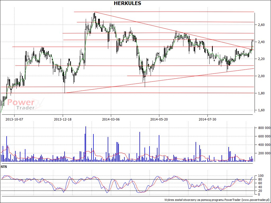Select the 2014-07-30 date label
271x203 pixels.
pos(207,119)
